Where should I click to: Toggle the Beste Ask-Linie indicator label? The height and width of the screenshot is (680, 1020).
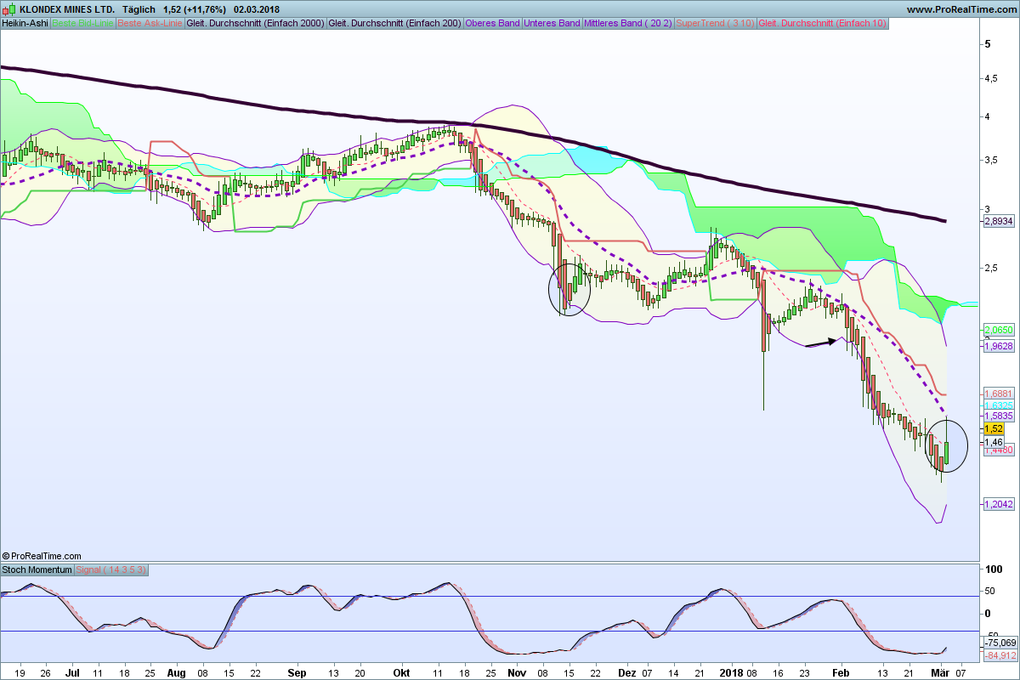(x=149, y=23)
